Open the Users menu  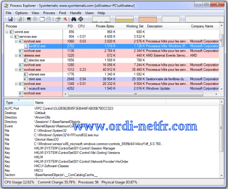[89, 13]
